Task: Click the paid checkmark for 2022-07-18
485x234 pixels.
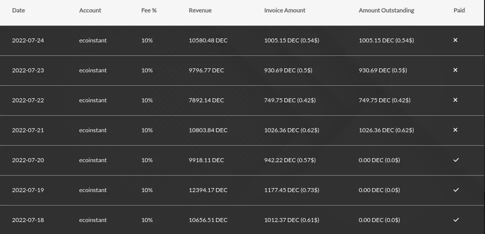Action: [456, 220]
